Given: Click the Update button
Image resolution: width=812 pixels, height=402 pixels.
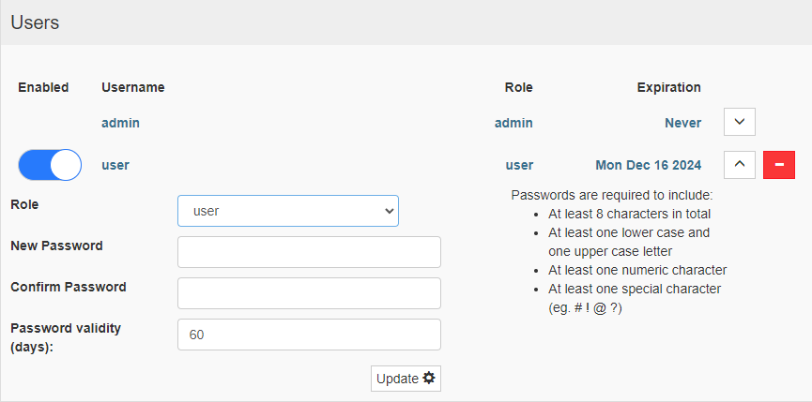Looking at the screenshot, I should pos(406,379).
